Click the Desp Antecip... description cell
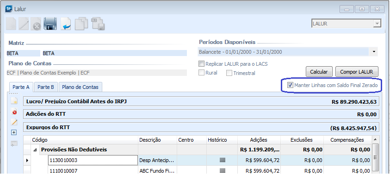 157,160
